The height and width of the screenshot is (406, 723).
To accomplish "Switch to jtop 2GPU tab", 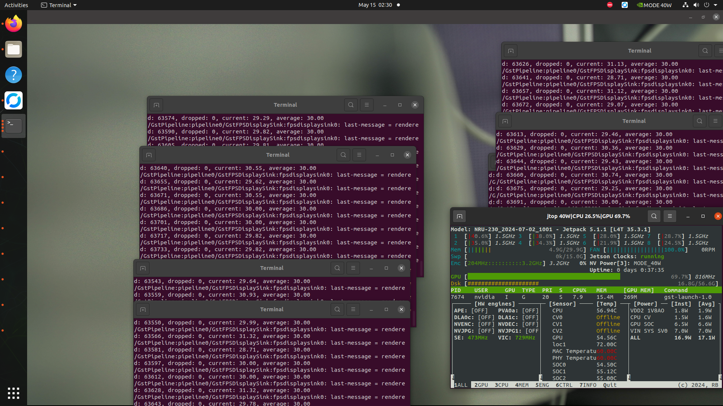I will (x=481, y=385).
